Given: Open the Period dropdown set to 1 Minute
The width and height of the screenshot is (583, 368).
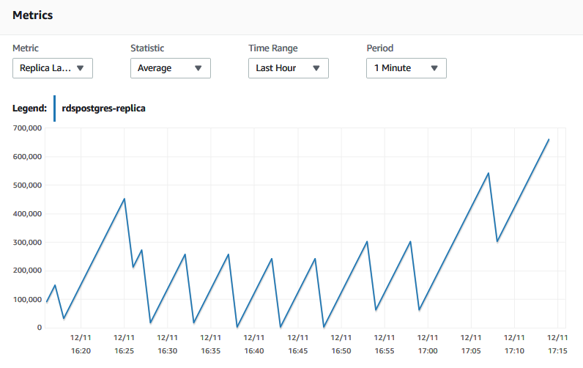Looking at the screenshot, I should [406, 68].
